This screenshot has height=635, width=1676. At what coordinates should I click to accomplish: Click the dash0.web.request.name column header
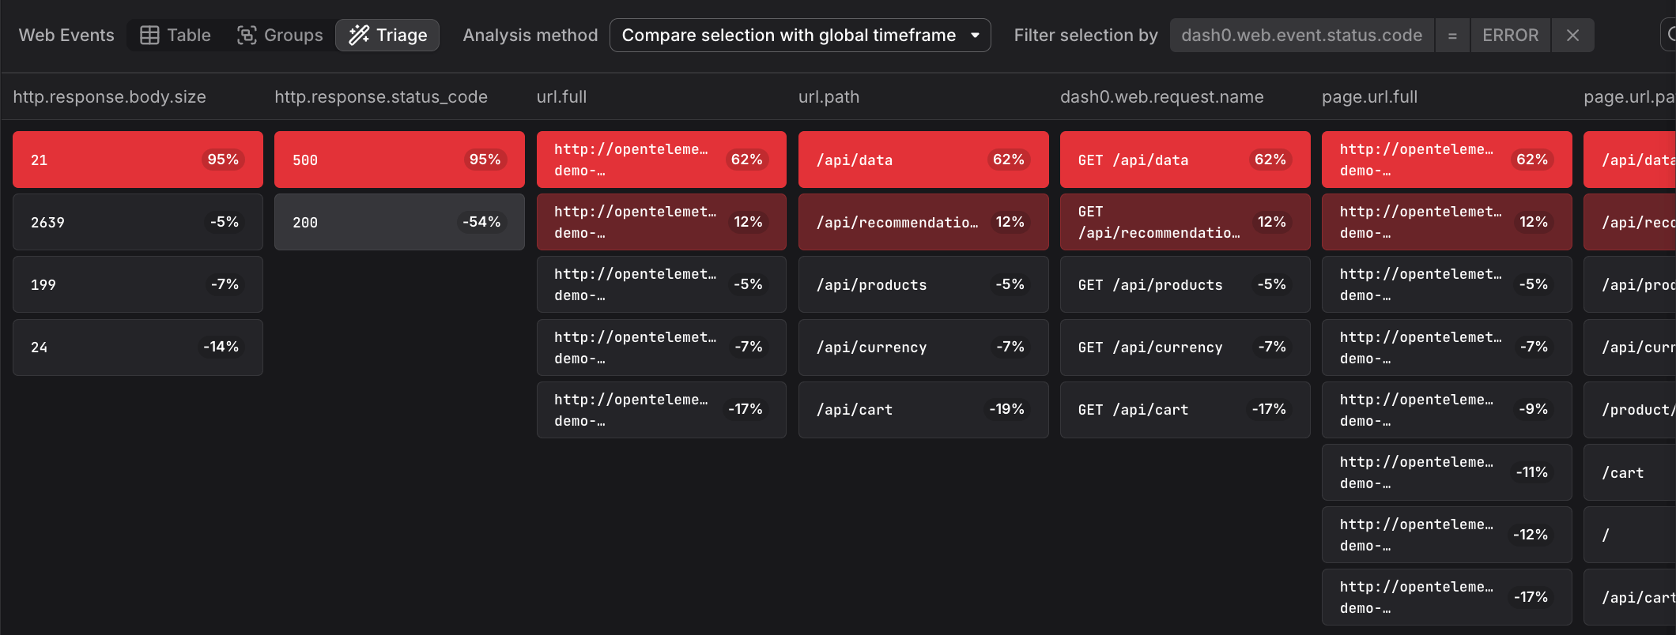(x=1161, y=96)
